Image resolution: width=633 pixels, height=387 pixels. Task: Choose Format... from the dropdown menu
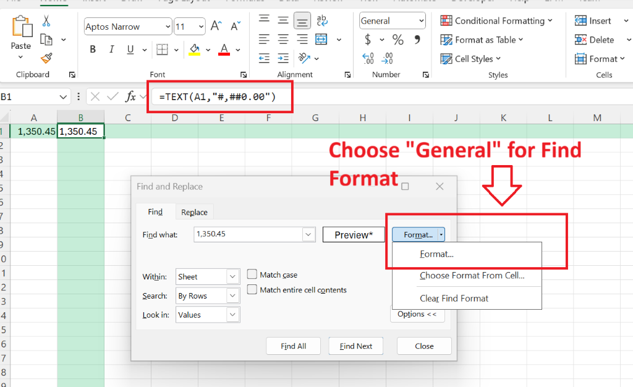pos(437,254)
